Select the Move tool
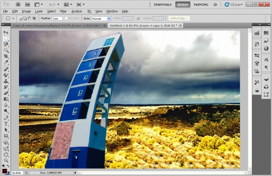272x176 pixels. coord(6,32)
